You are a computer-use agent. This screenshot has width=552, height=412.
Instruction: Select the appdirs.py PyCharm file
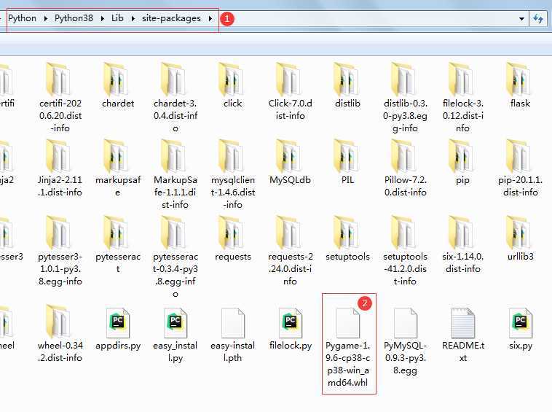tap(118, 329)
